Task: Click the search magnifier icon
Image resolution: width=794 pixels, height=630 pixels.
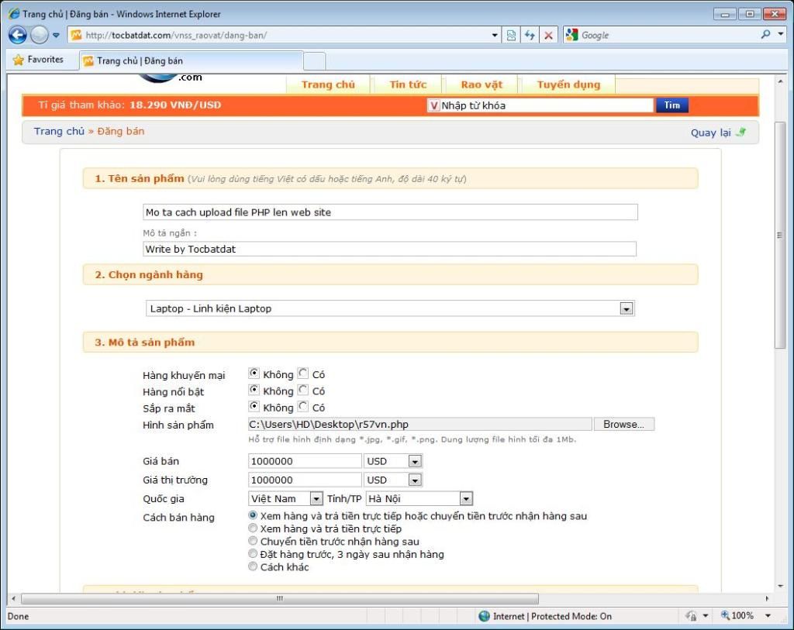Action: 766,35
